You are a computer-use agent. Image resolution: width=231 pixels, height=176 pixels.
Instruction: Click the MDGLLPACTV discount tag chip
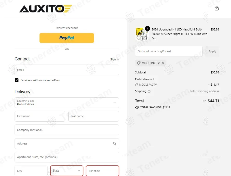tap(150, 63)
